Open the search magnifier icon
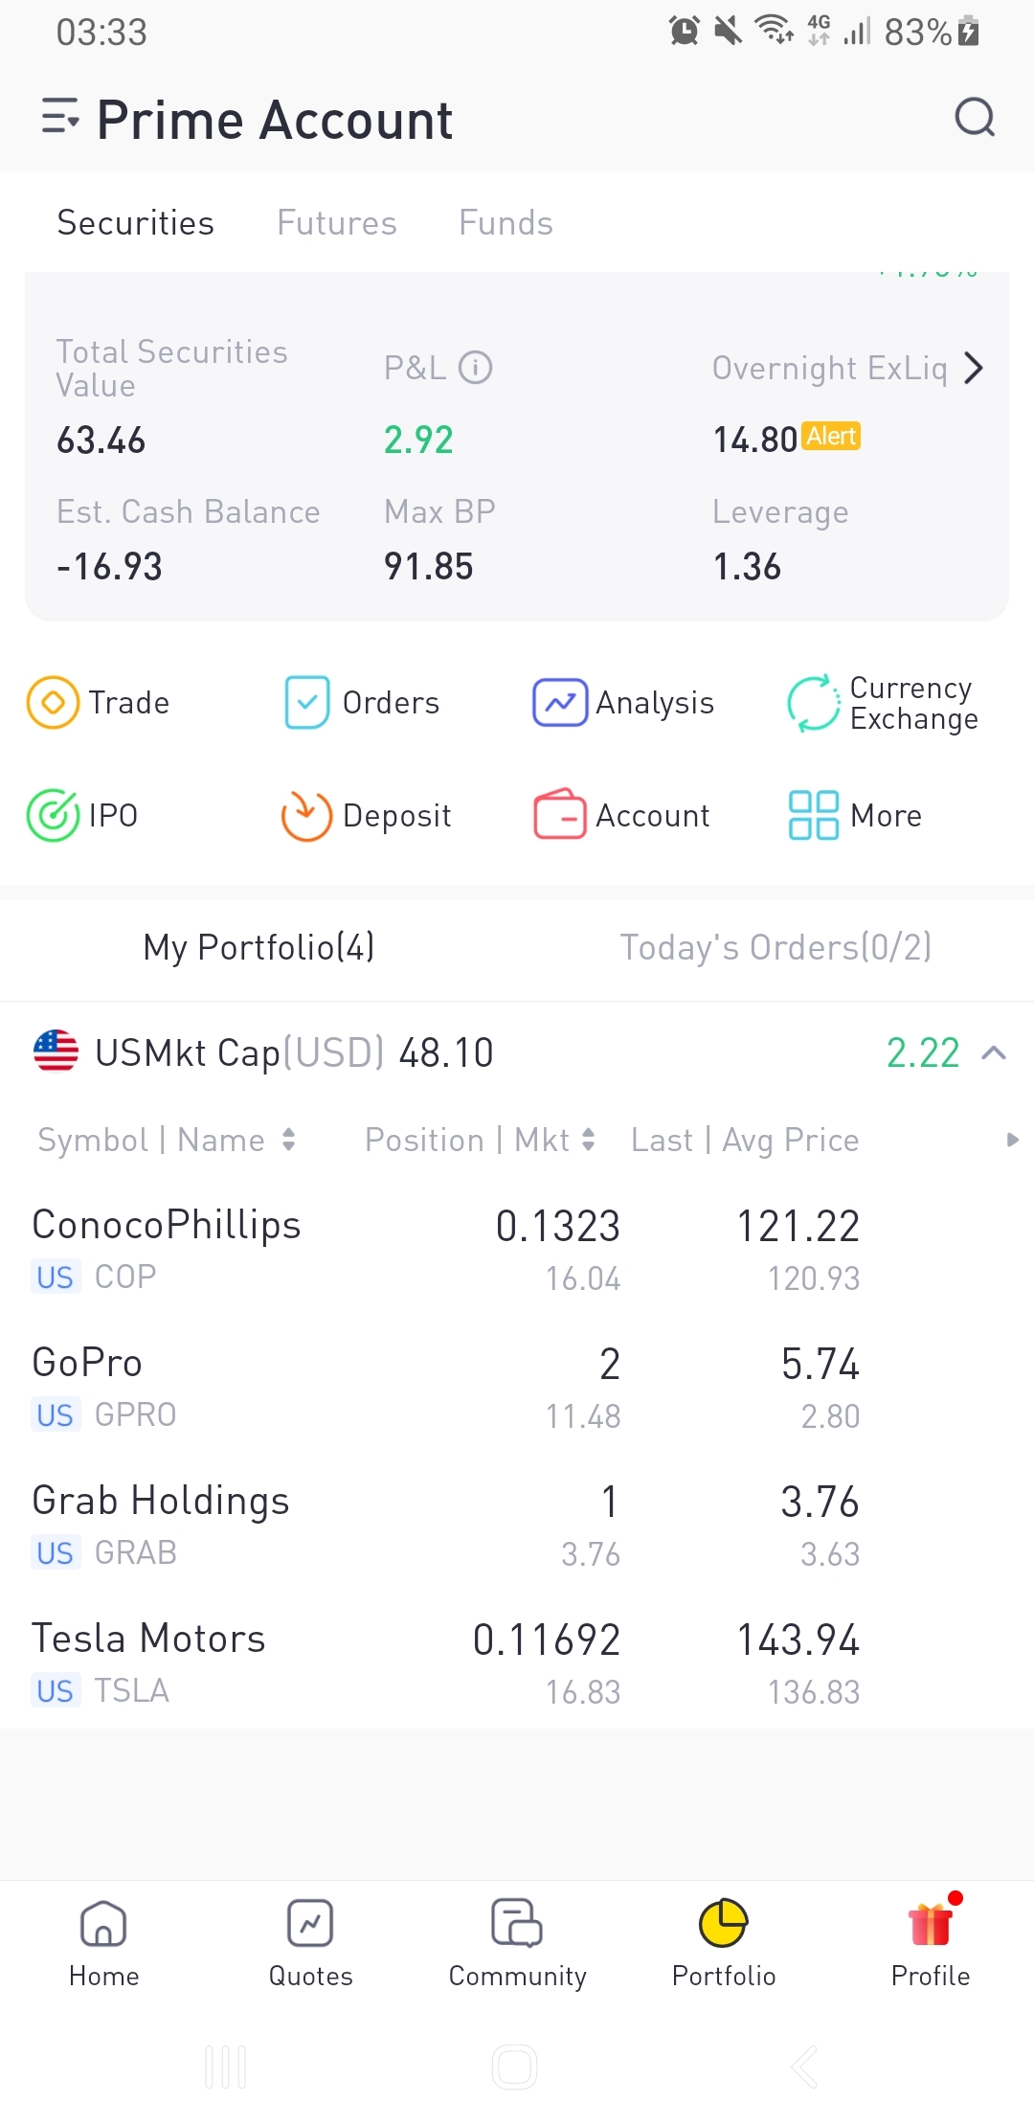 pos(975,119)
